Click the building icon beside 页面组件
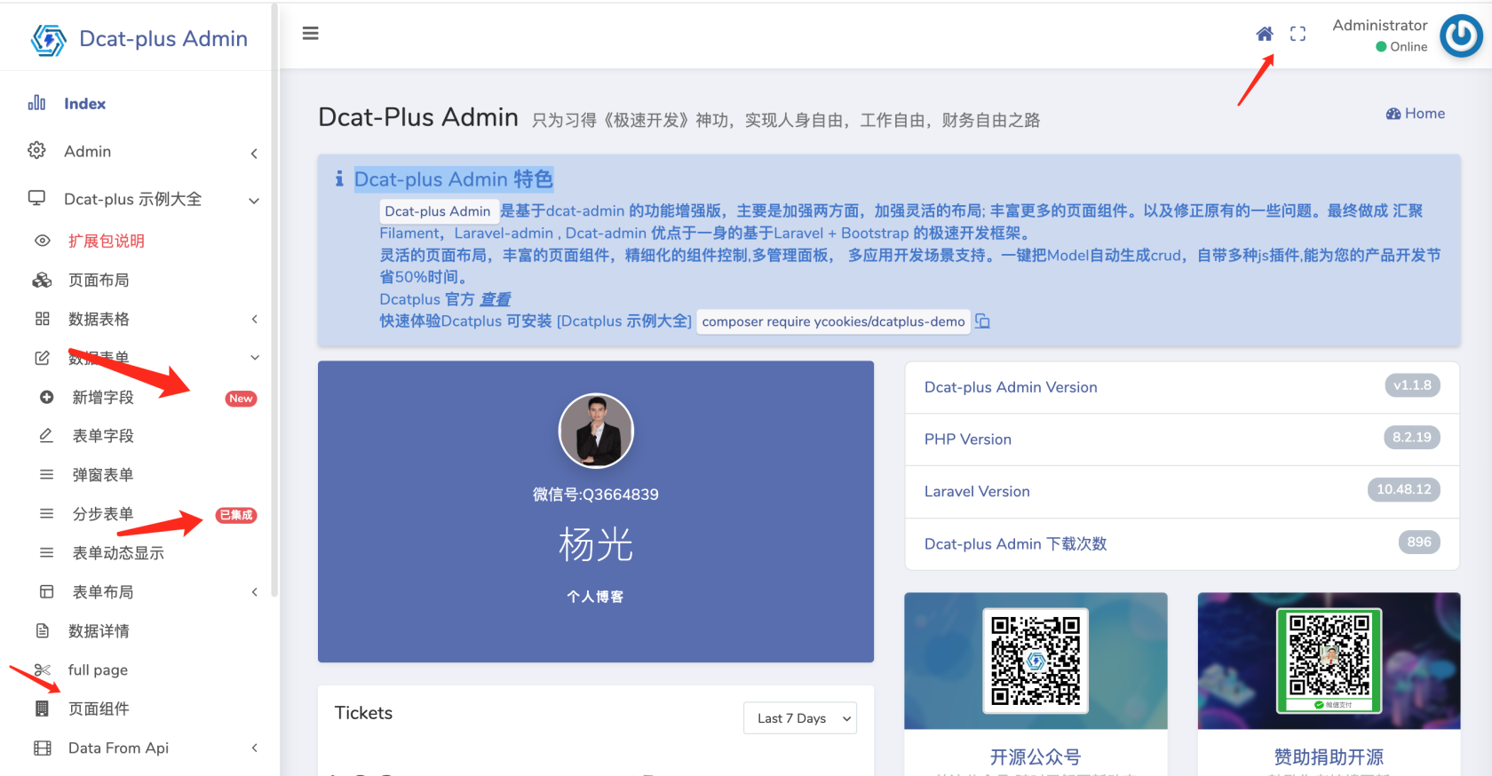 (x=42, y=709)
